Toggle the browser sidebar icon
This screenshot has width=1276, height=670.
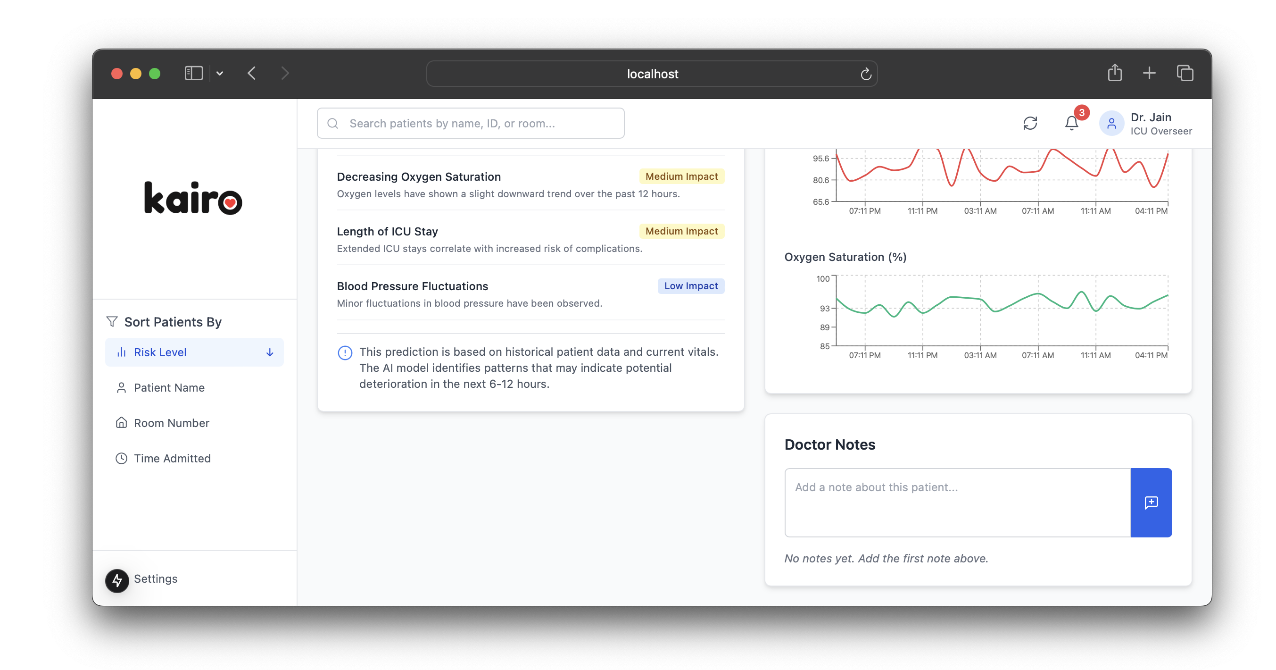[x=193, y=73]
